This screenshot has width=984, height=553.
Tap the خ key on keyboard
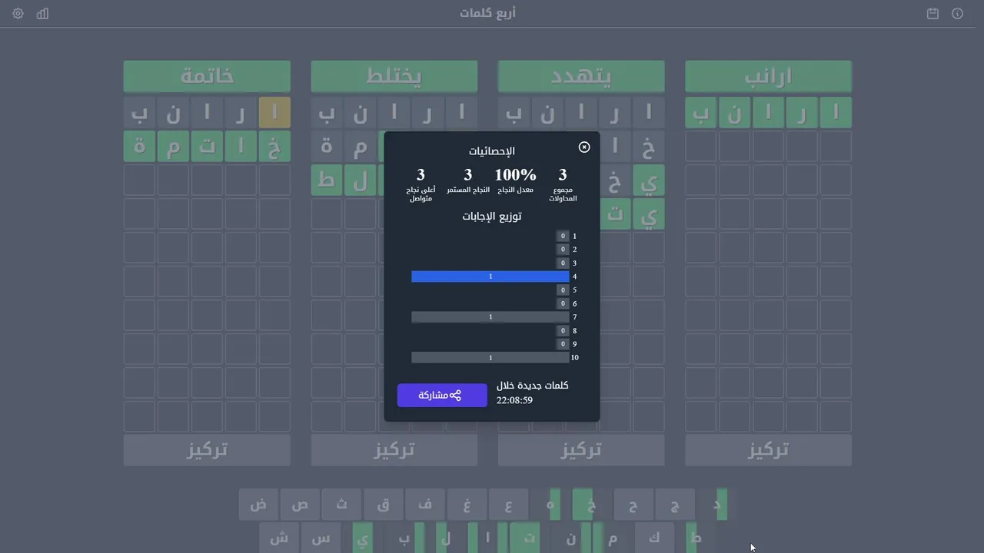coord(591,505)
